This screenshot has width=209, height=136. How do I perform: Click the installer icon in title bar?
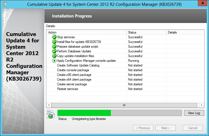pos(5,4)
